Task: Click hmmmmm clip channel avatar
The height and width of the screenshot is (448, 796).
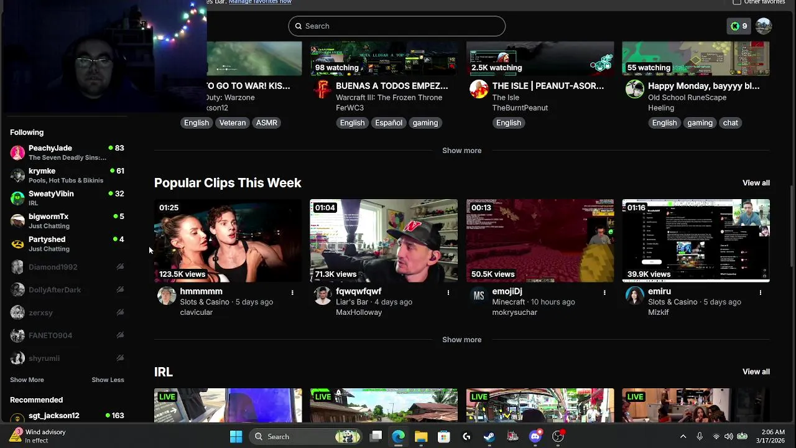Action: pyautogui.click(x=166, y=296)
